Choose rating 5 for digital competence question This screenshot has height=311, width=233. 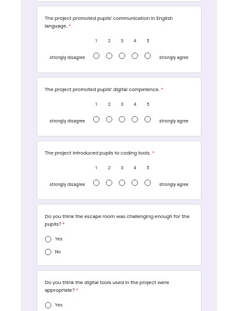pyautogui.click(x=148, y=119)
